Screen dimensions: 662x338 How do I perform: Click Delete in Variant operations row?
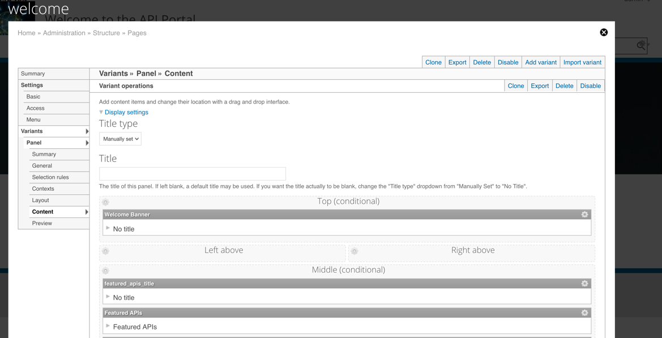coord(565,85)
